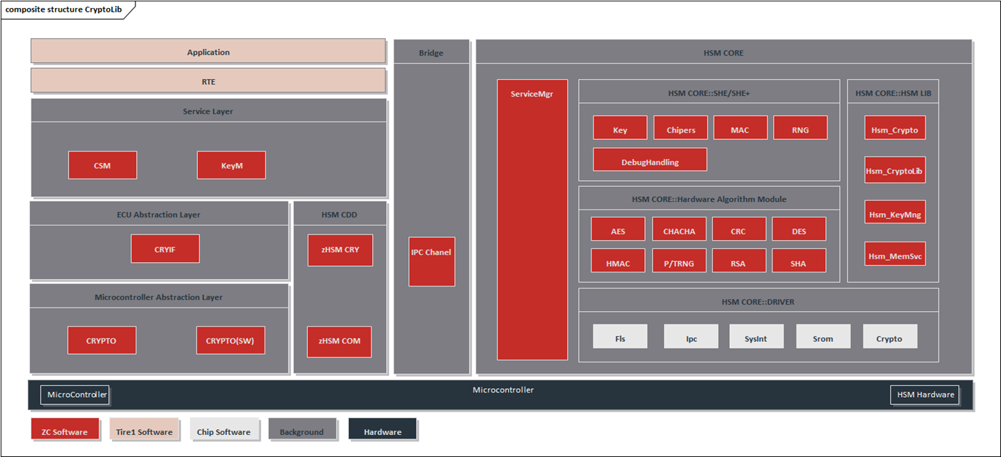Select the CRYPTO(SW) component block
1001x457 pixels.
(230, 341)
